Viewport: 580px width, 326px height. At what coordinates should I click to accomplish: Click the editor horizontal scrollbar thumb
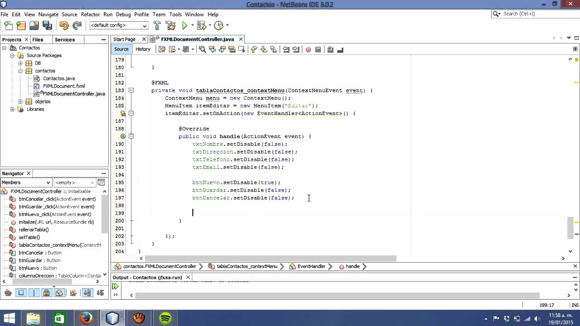click(270, 259)
